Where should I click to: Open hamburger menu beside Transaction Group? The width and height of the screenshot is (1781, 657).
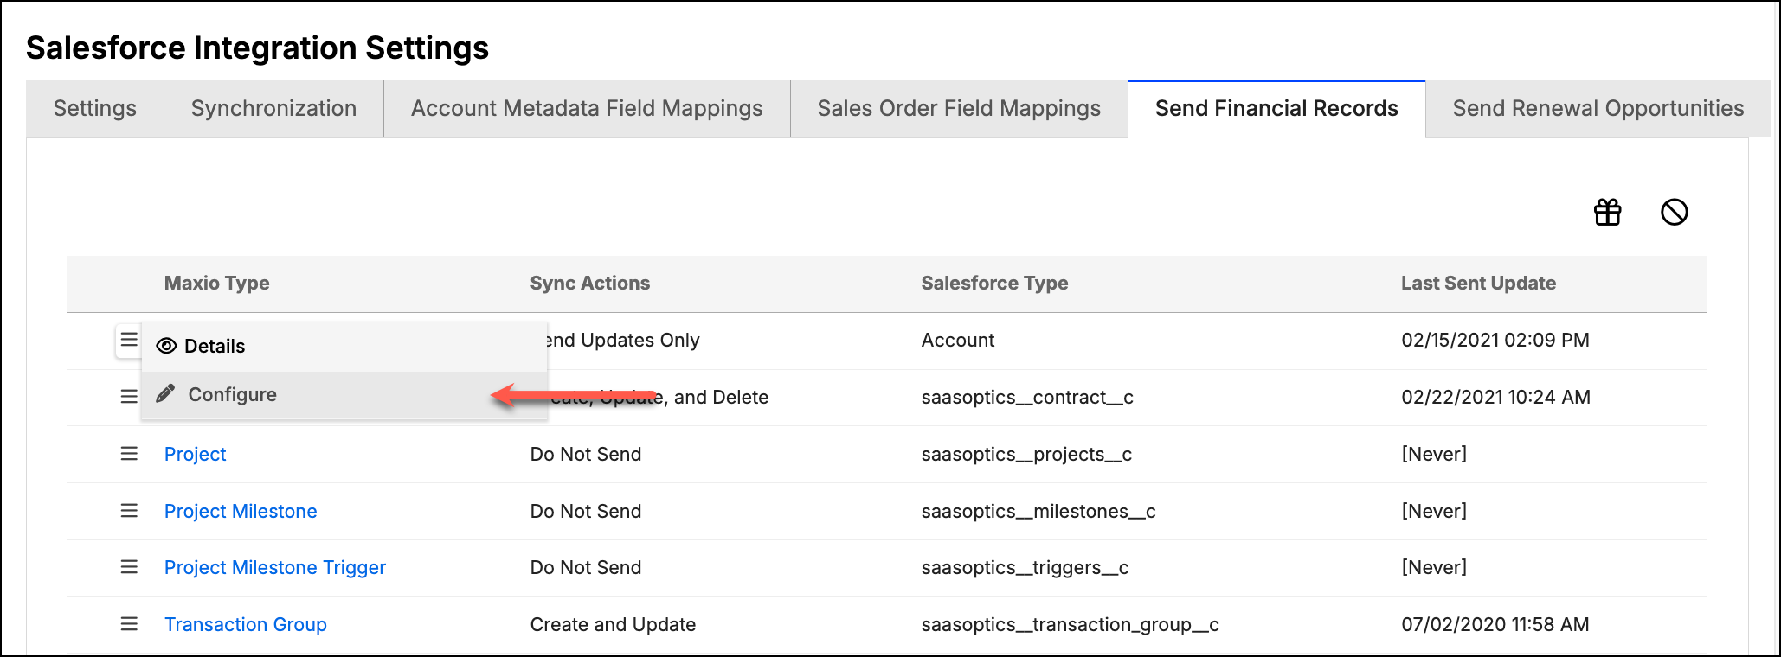point(129,624)
